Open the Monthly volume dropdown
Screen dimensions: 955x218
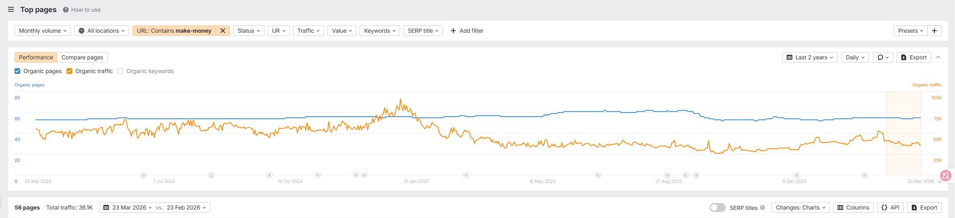pyautogui.click(x=43, y=31)
